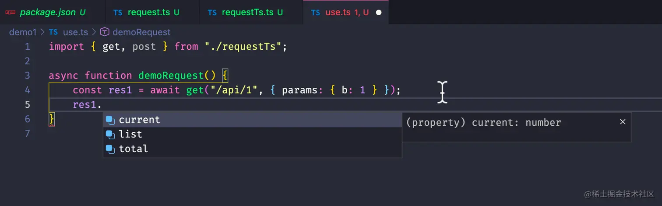This screenshot has height=206, width=662.
Task: Click the TS icon on requestTs.ts tab
Action: pos(212,13)
